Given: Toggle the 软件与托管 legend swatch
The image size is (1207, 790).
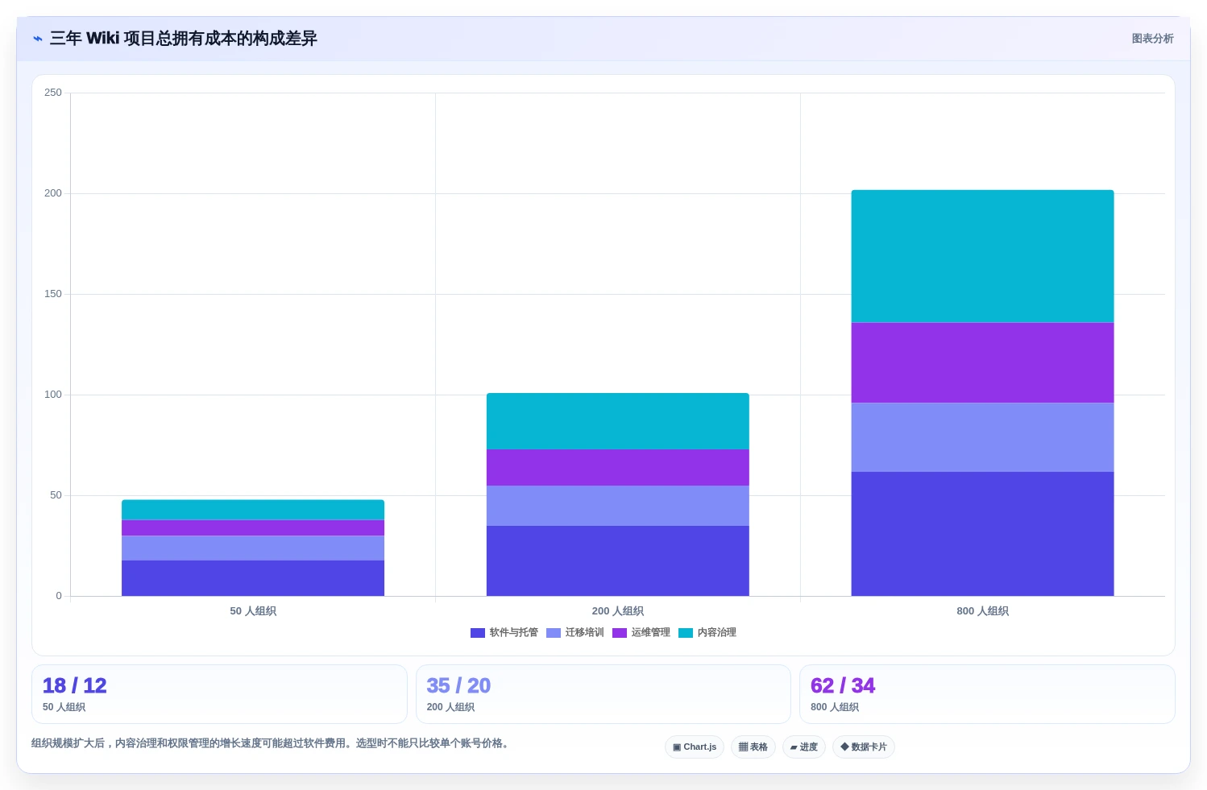Looking at the screenshot, I should coord(478,633).
